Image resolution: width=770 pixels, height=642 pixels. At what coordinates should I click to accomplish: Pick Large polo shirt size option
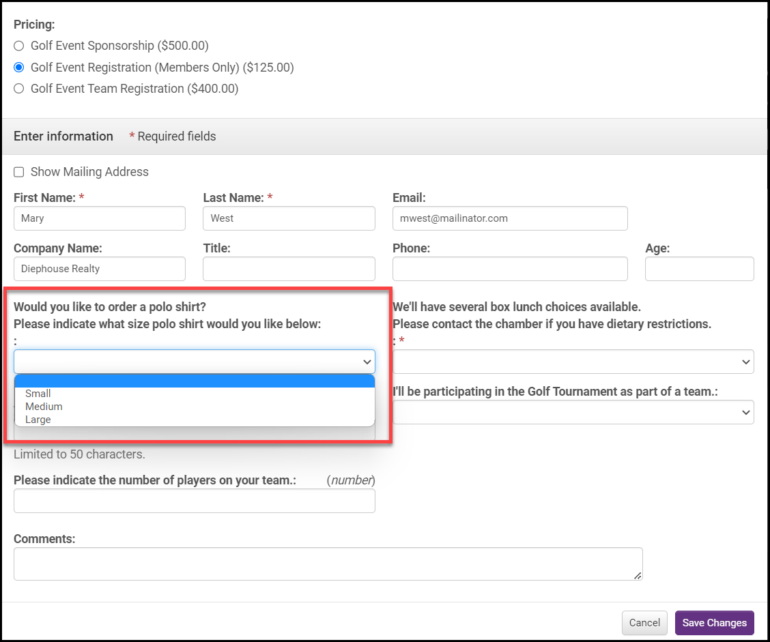coord(38,420)
